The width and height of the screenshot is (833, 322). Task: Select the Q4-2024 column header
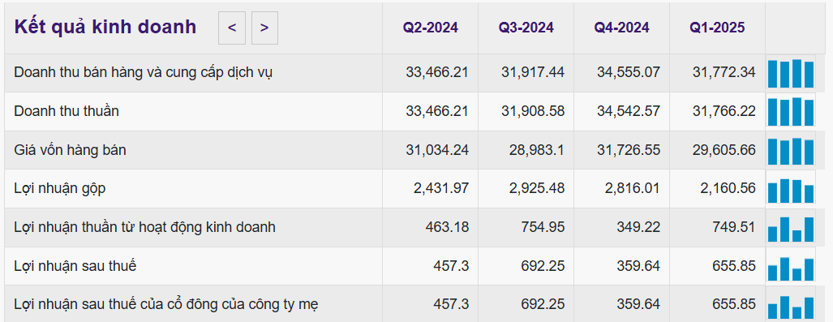pos(621,28)
